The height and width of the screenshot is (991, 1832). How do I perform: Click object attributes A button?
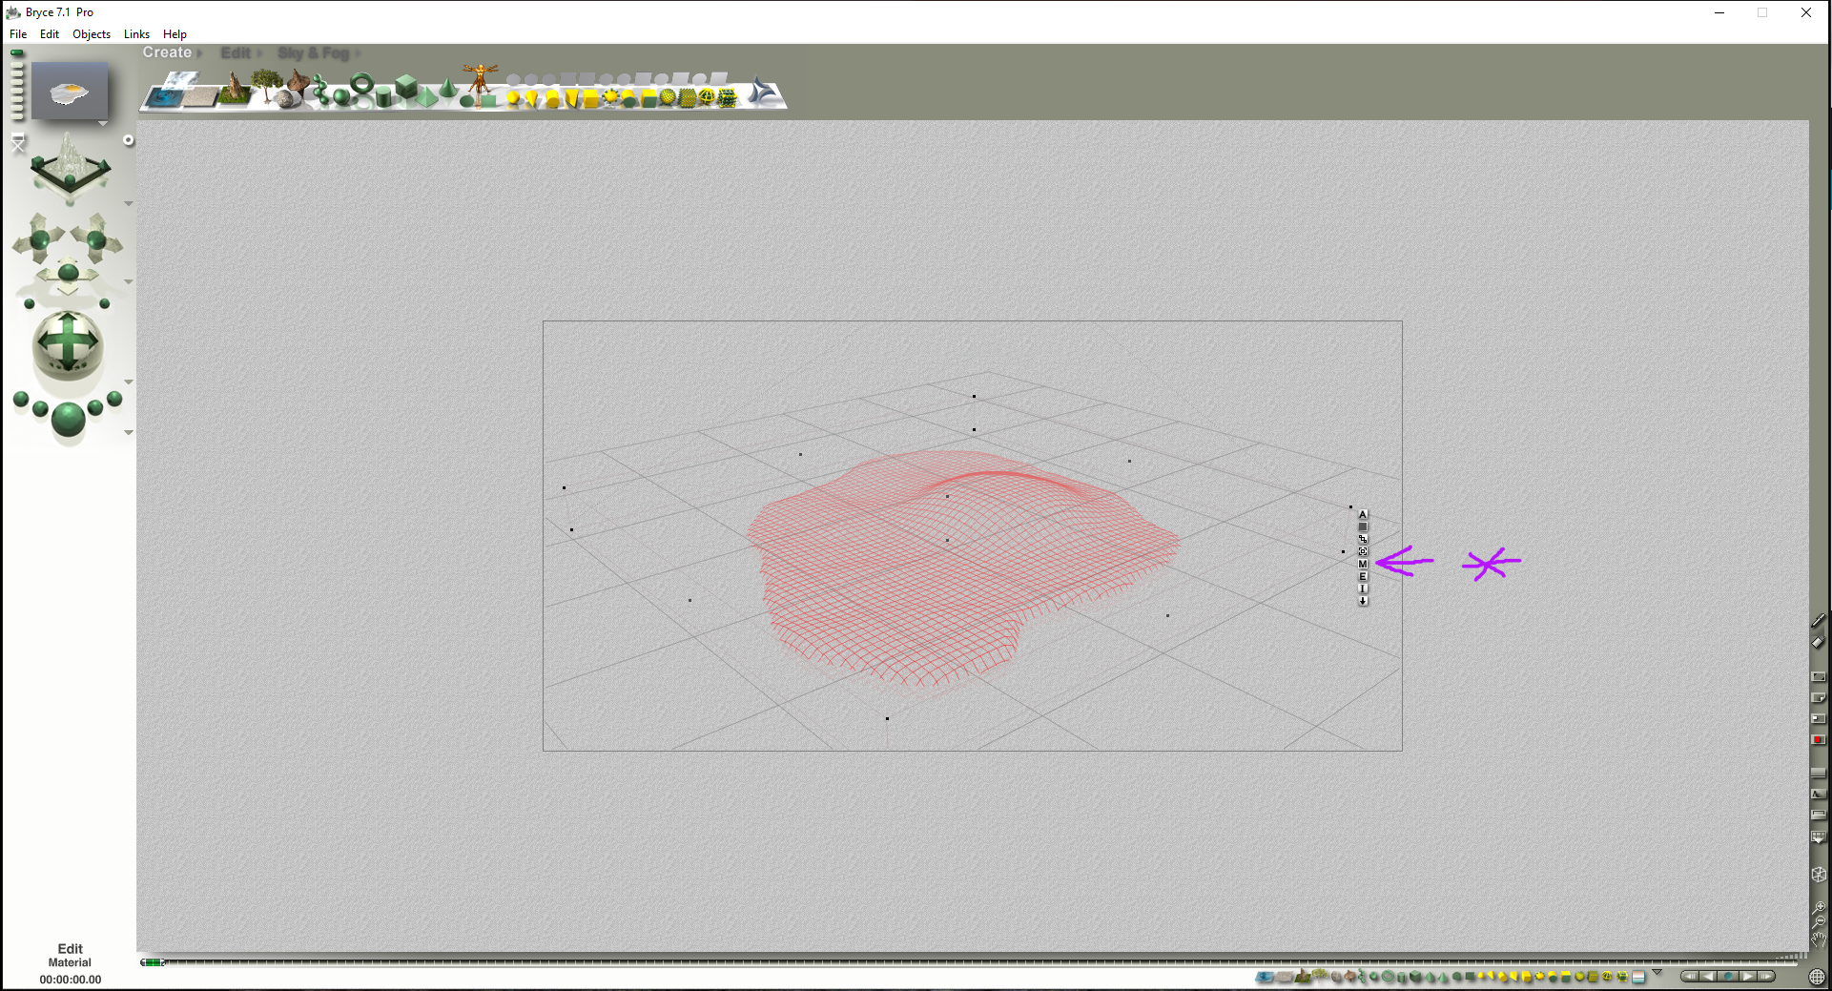click(x=1363, y=514)
